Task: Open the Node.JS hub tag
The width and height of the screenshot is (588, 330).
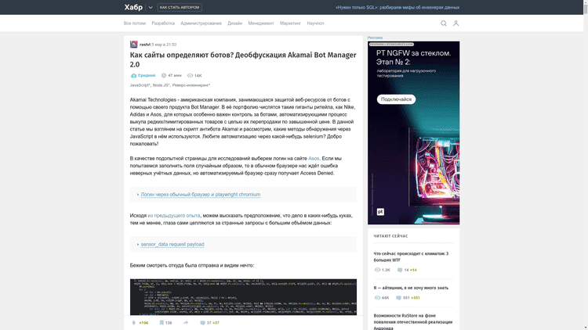Action: [x=161, y=85]
